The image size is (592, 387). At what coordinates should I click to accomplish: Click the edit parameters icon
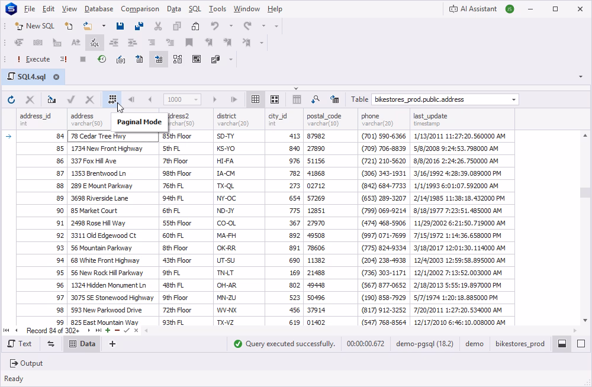click(120, 59)
